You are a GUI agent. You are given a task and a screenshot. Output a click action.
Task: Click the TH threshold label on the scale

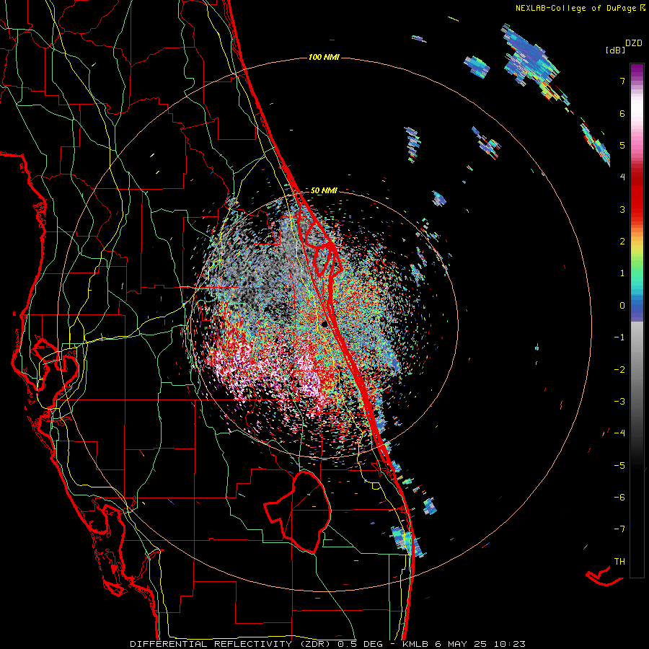pyautogui.click(x=619, y=562)
